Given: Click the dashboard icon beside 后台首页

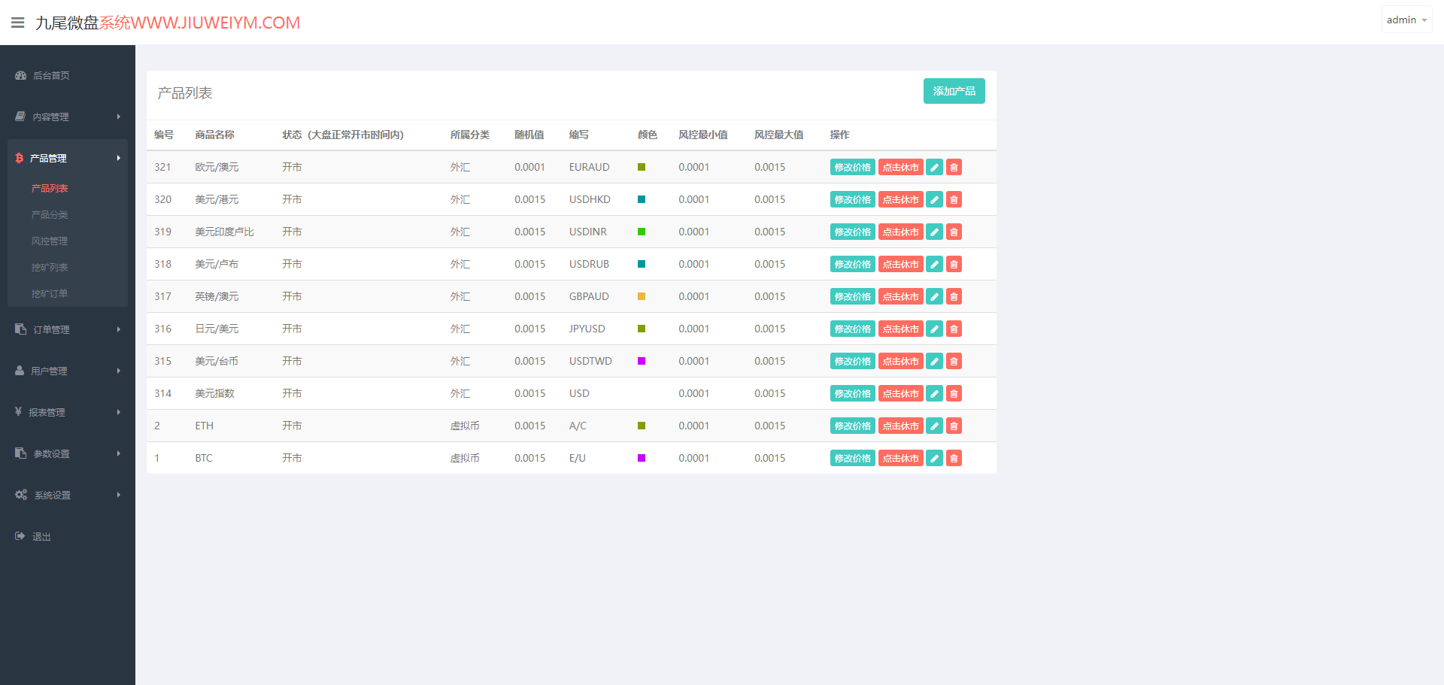Looking at the screenshot, I should (21, 75).
